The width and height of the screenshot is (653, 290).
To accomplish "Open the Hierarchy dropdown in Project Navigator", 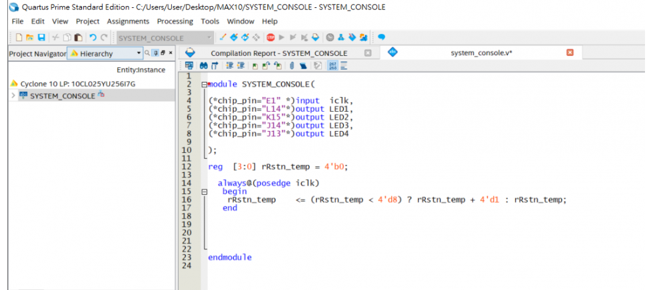I will pos(139,53).
